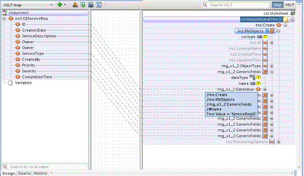This screenshot has height=176, width=304.
Task: Click the rng_v1_2:DataValue element icon
Action: click(258, 89)
